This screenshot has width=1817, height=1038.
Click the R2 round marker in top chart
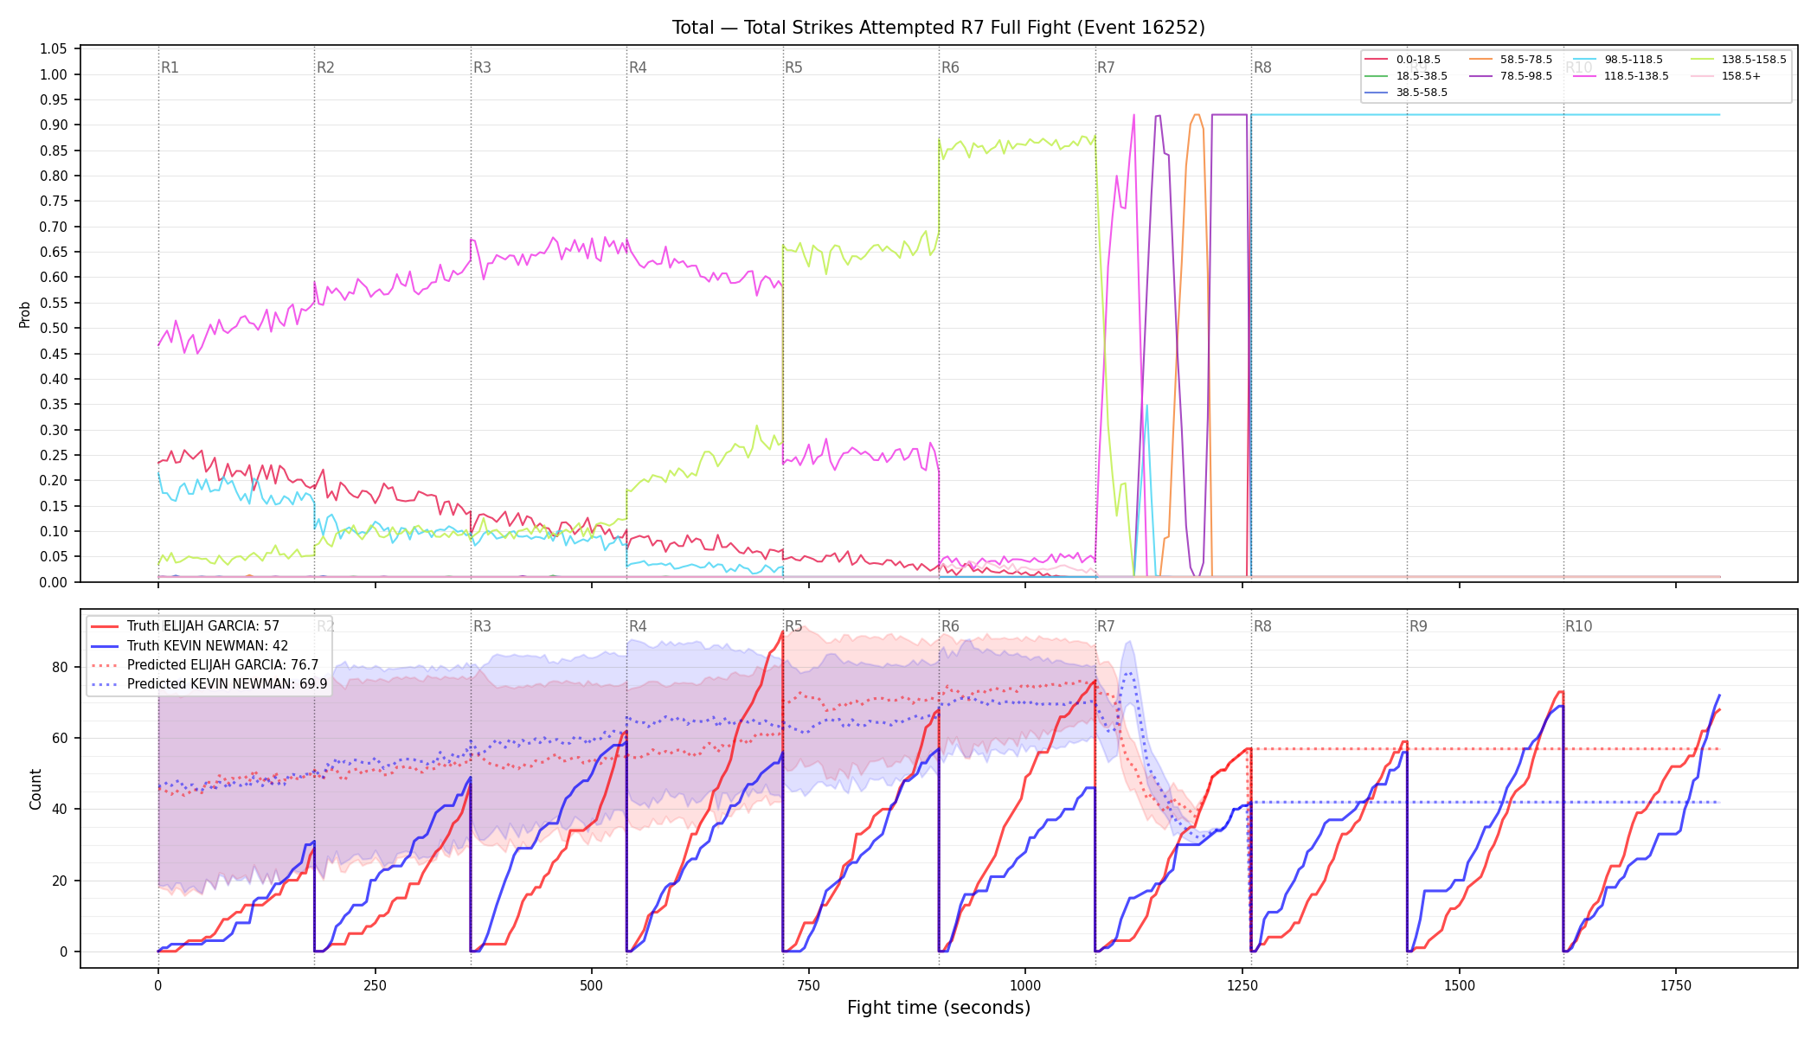tap(325, 67)
